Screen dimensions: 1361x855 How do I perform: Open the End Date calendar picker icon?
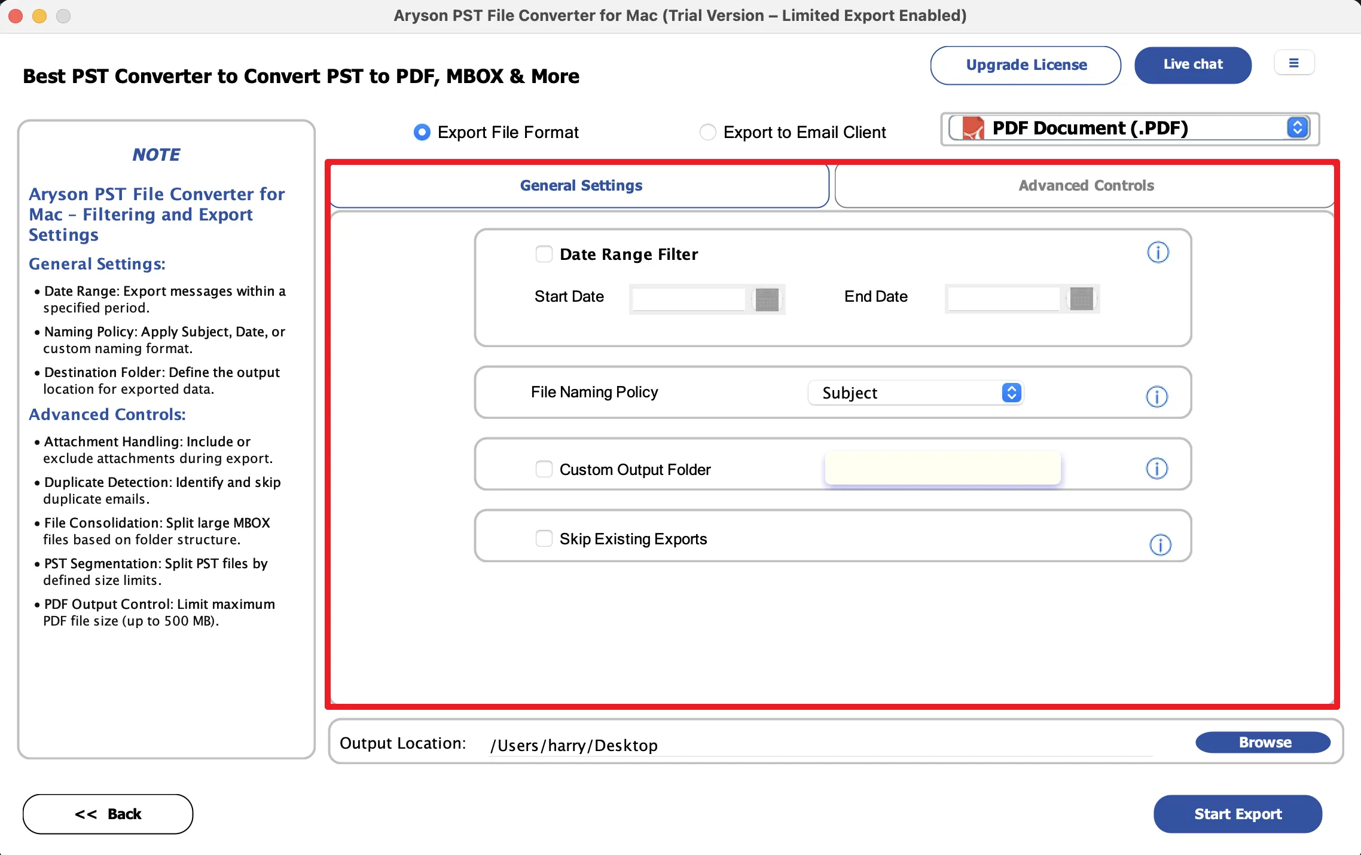click(x=1081, y=299)
